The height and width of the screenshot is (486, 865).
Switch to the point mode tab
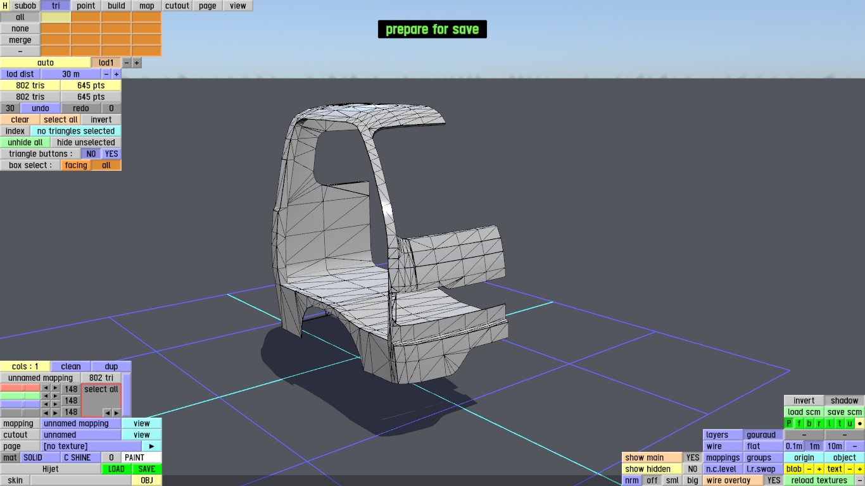[86, 6]
